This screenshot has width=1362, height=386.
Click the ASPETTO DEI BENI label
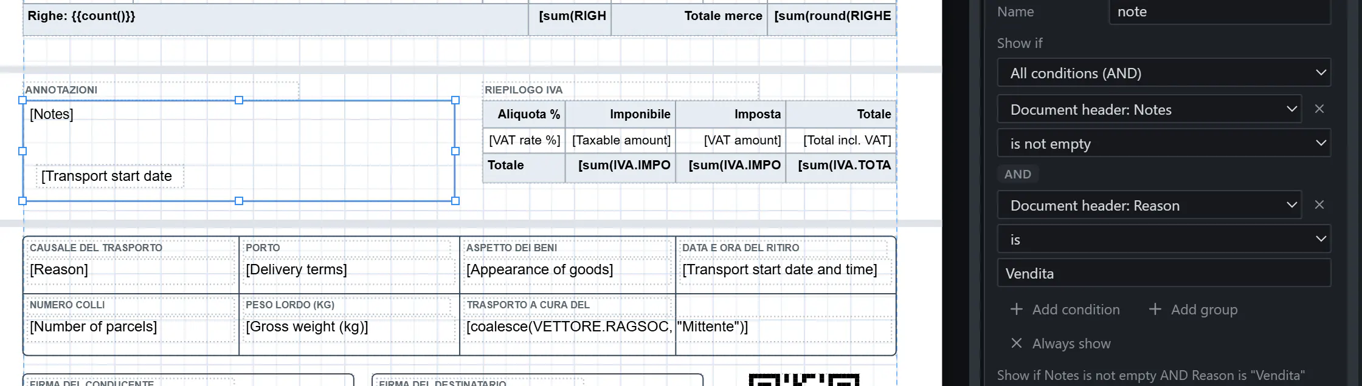click(x=511, y=248)
